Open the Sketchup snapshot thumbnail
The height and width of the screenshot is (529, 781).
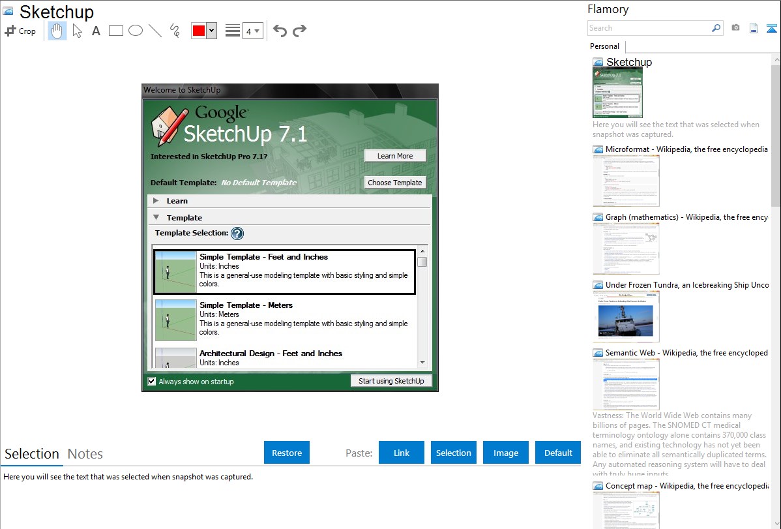617,93
